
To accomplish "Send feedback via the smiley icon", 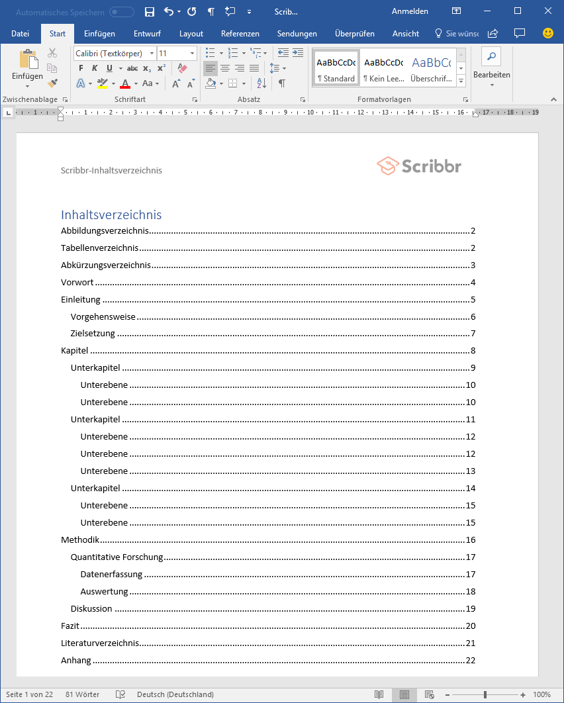I will [x=548, y=33].
